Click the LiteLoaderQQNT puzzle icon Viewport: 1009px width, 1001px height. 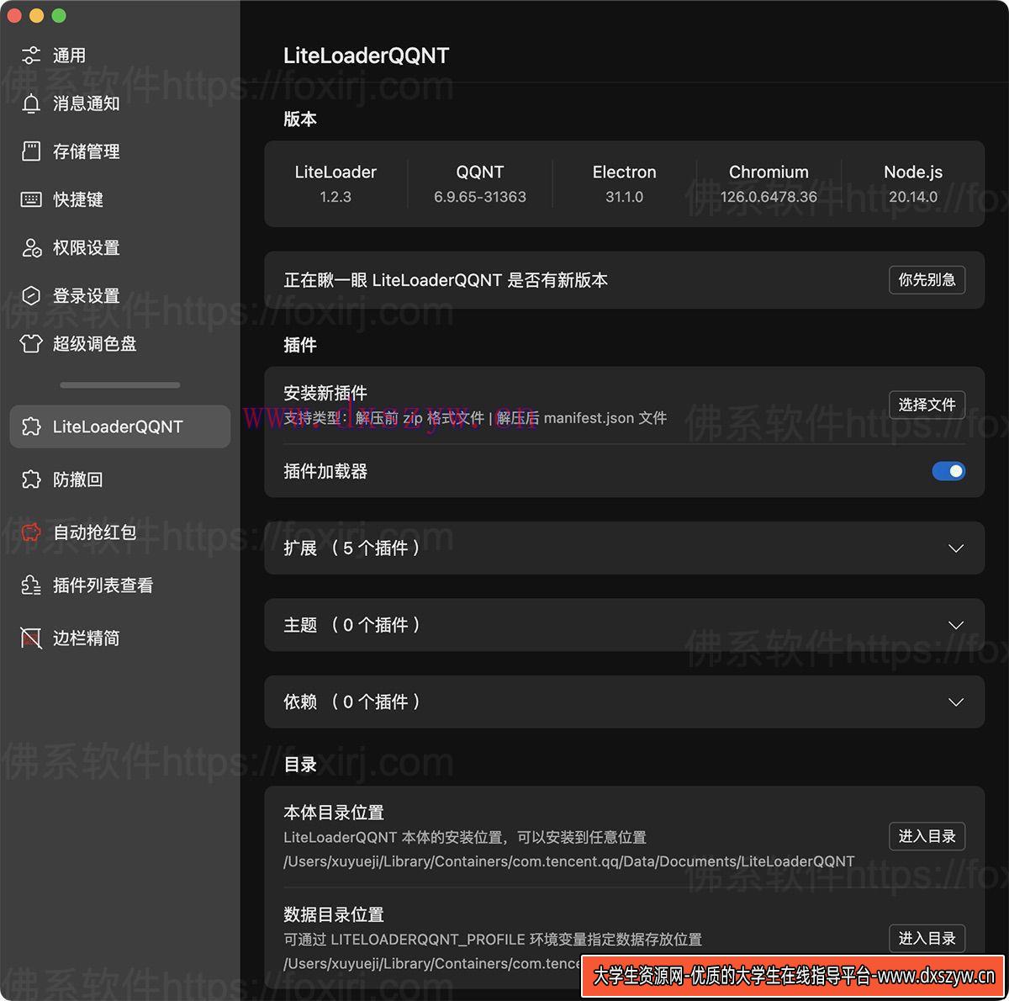tap(31, 426)
